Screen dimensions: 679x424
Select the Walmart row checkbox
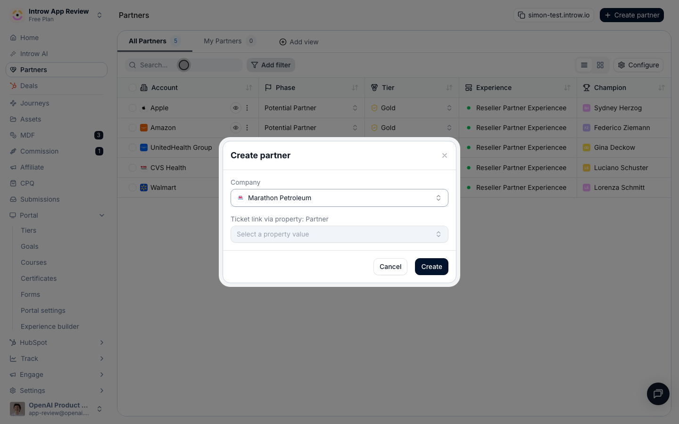click(x=132, y=188)
